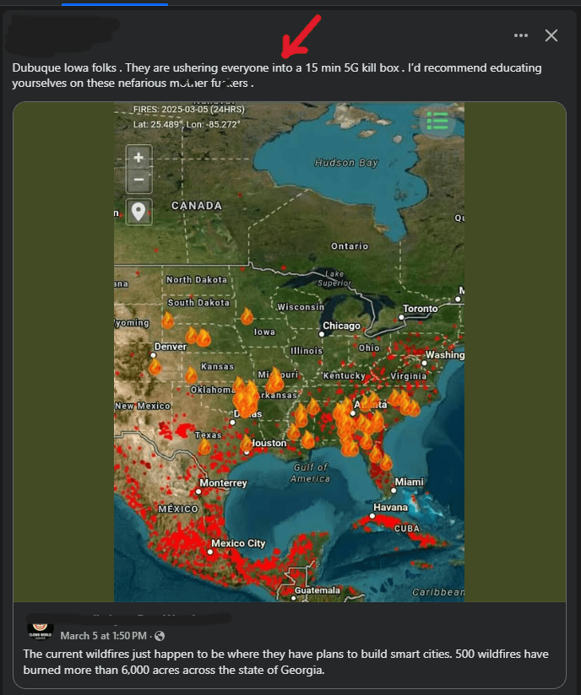
Task: Click the map location pin button
Action: pyautogui.click(x=138, y=211)
